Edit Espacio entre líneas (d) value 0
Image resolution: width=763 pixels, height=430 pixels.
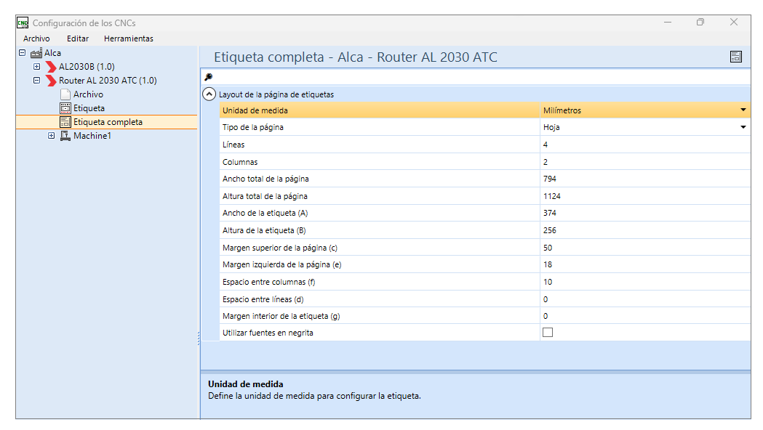tap(644, 299)
